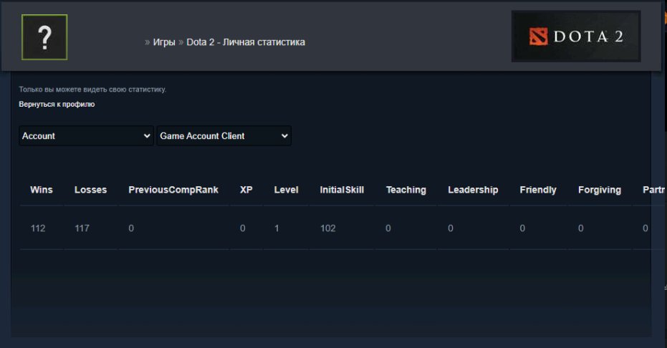Open the Dota 2 logo banner
The width and height of the screenshot is (667, 348).
[576, 36]
